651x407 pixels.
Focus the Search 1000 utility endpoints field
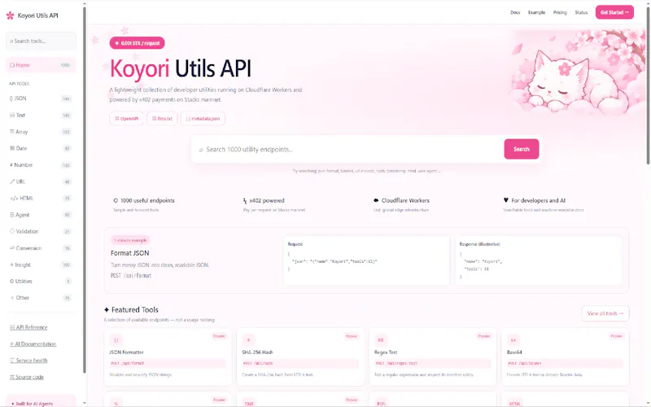click(348, 149)
